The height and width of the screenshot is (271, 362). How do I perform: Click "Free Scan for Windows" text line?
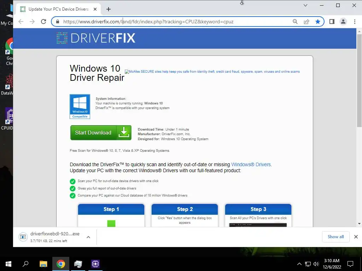pyautogui.click(x=120, y=151)
